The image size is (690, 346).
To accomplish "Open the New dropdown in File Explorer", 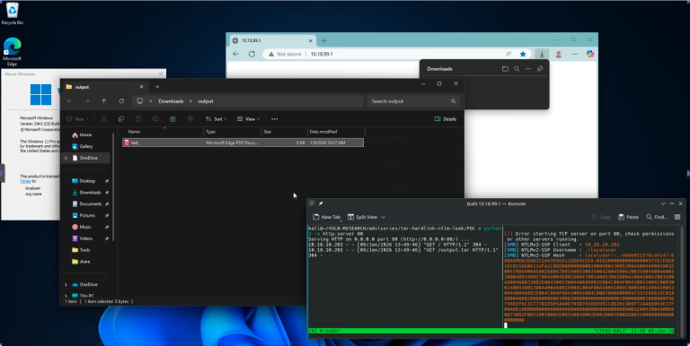I will [77, 119].
